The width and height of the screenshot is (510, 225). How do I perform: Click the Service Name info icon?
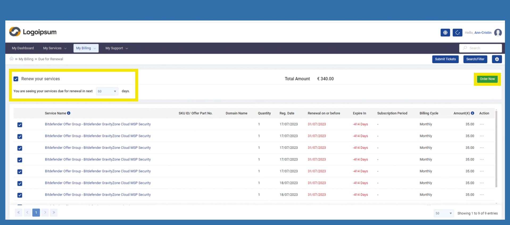pos(69,113)
